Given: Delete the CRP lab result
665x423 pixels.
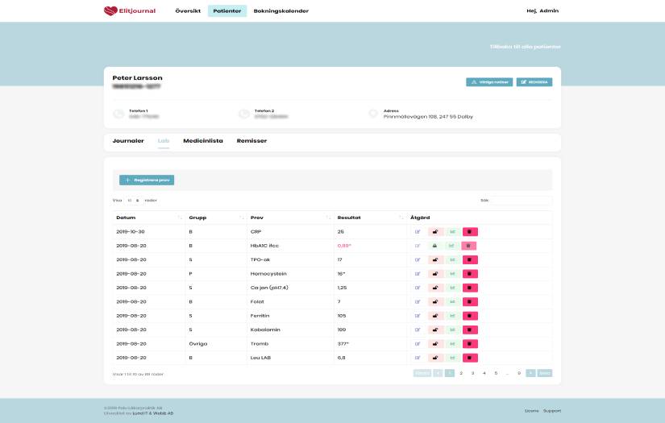Looking at the screenshot, I should (470, 232).
